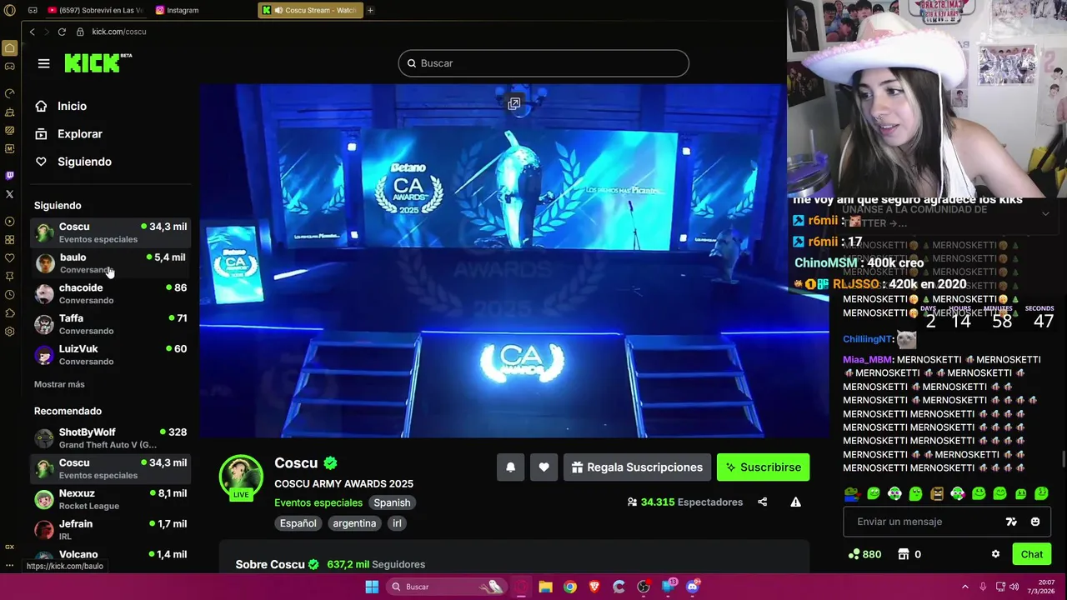The width and height of the screenshot is (1067, 600).
Task: Select the brown angry face emote
Action: click(937, 493)
